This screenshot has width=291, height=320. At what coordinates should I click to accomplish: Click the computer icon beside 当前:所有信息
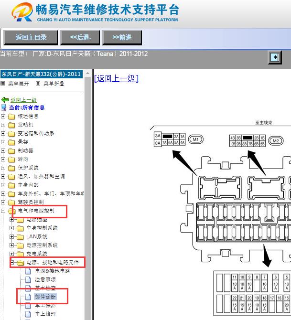pos(4,107)
